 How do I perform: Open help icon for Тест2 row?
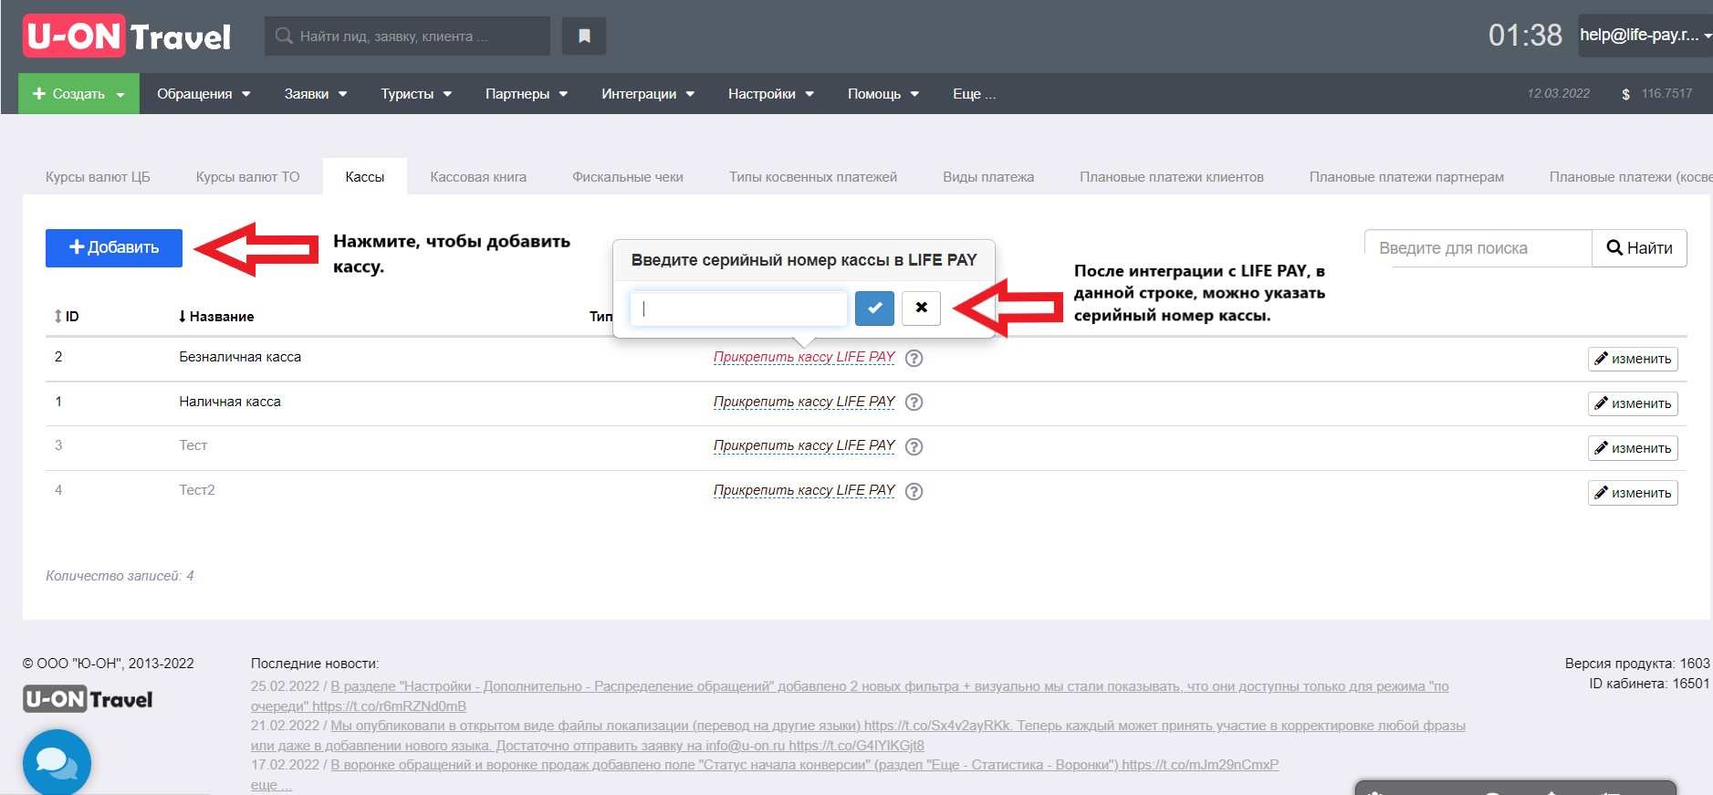[914, 492]
